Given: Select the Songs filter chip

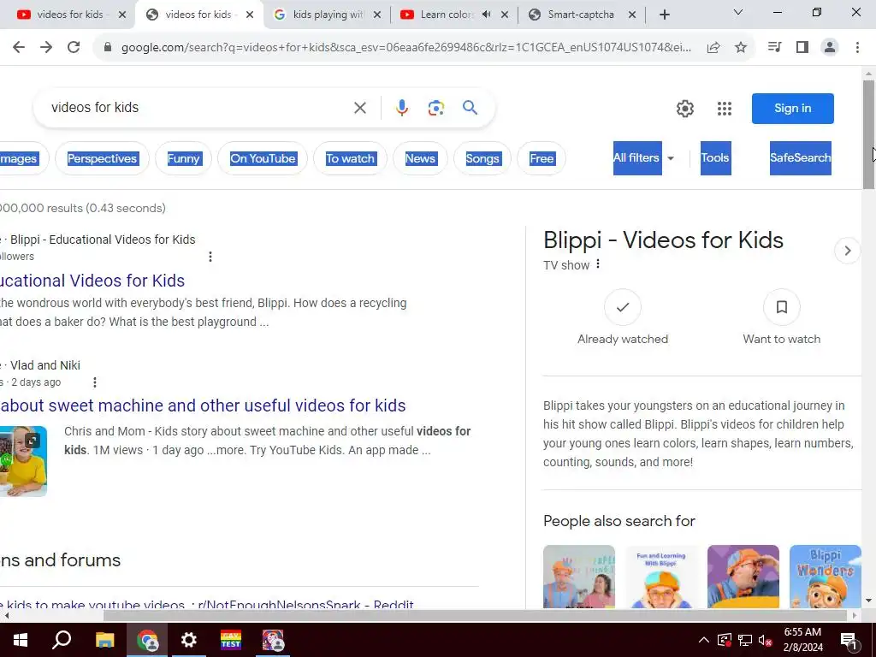Looking at the screenshot, I should click(482, 158).
